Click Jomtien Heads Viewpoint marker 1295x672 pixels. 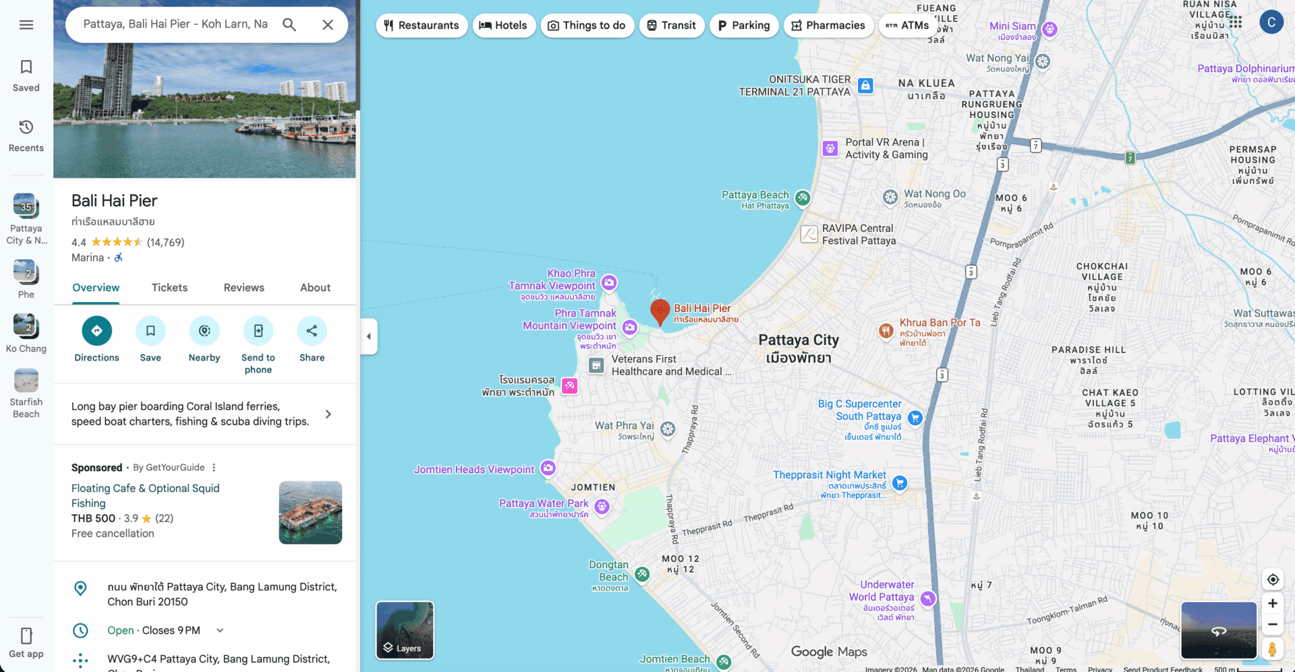tap(548, 468)
